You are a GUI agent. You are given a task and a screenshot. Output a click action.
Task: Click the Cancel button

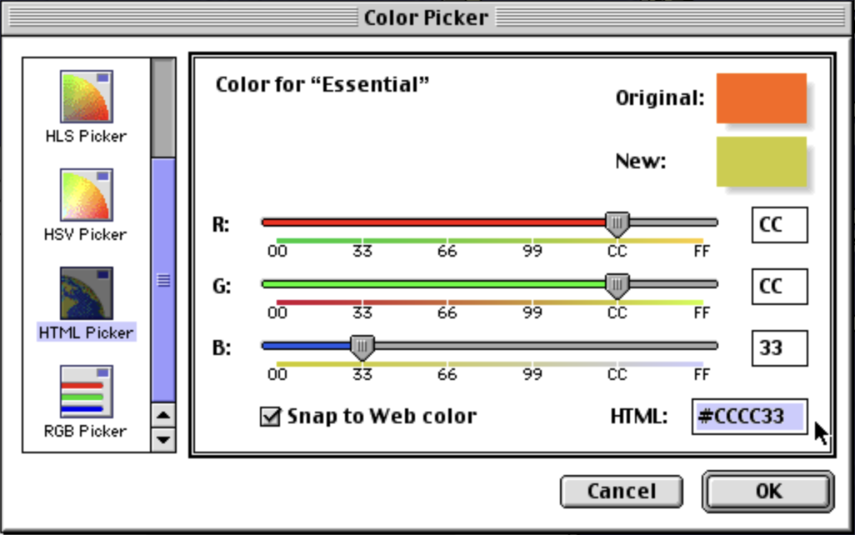620,491
